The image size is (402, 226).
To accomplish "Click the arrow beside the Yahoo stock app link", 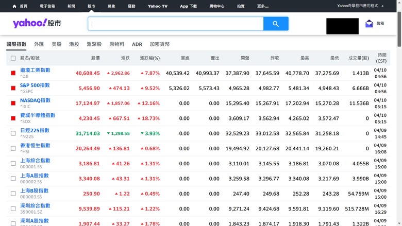I will point(382,6).
